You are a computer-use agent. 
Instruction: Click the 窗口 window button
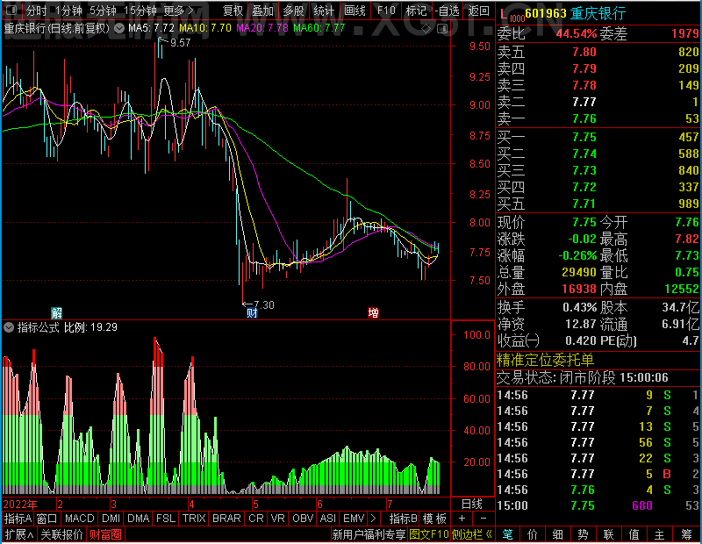coord(47,519)
